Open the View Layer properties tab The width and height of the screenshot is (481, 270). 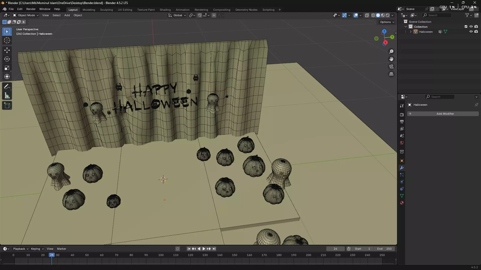402,128
